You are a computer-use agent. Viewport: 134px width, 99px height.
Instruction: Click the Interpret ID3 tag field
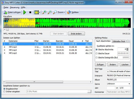click(119, 76)
